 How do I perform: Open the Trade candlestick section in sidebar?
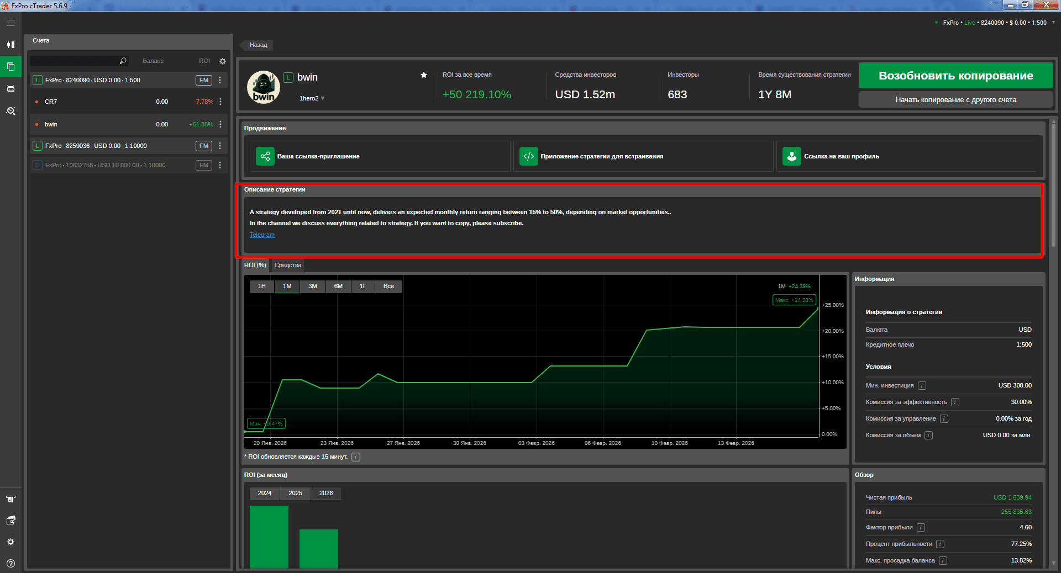[x=10, y=45]
